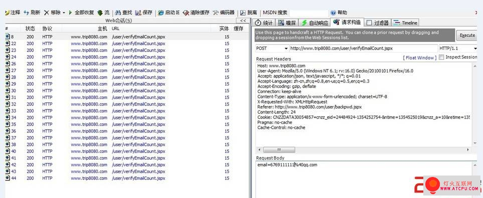The image size is (483, 198).
Task: Select session row number 44
Action: pos(126,178)
